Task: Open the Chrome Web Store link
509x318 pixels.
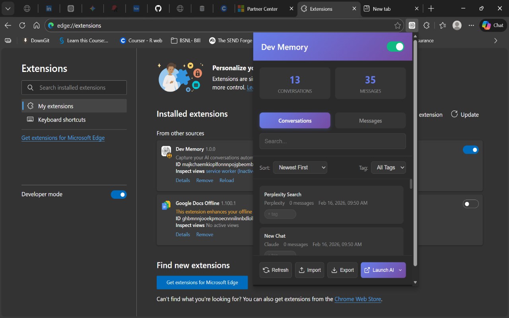Action: tap(358, 299)
